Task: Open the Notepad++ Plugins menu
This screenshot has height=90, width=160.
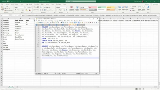Action: point(76,21)
